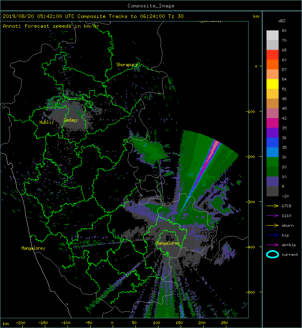Click the gray swatch between 70 and 65 dBZ

click(272, 45)
